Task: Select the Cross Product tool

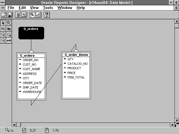Action: [9, 40]
